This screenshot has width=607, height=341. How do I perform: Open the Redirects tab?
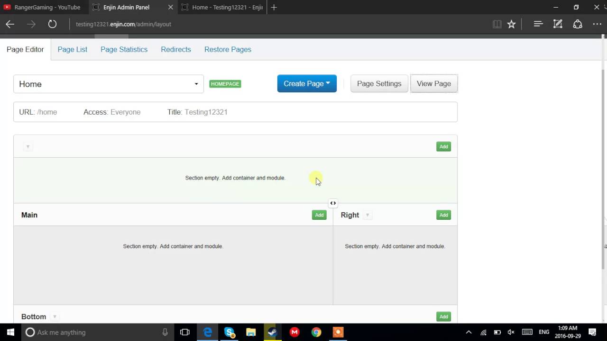point(176,49)
